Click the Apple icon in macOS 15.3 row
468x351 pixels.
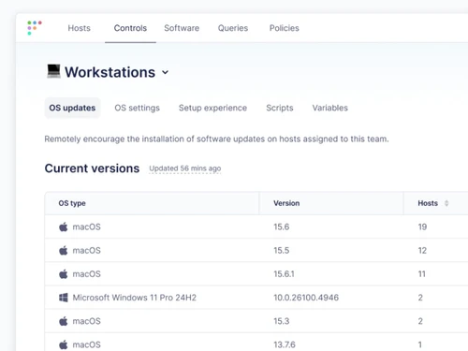(64, 321)
